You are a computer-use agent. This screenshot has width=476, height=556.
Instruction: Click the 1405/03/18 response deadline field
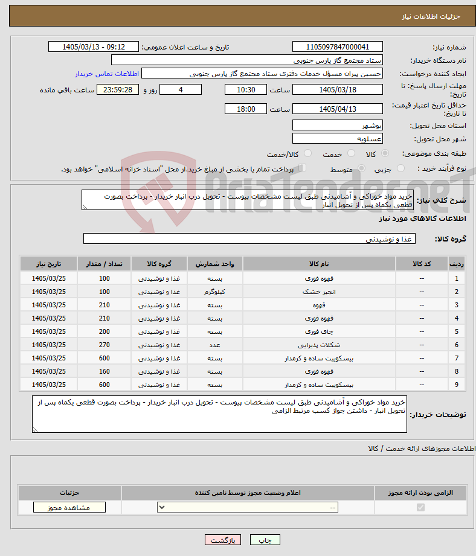point(337,90)
